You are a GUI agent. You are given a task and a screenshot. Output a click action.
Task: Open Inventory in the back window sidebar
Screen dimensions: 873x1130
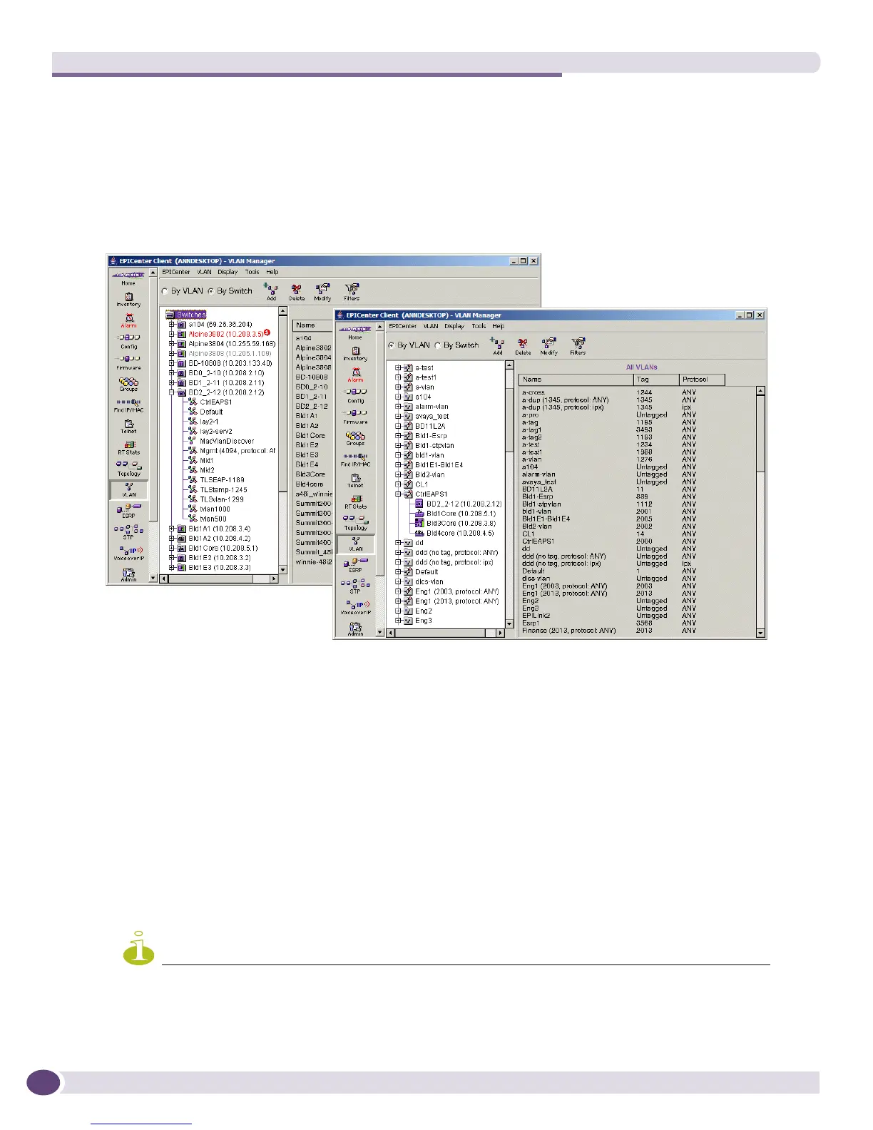(128, 300)
